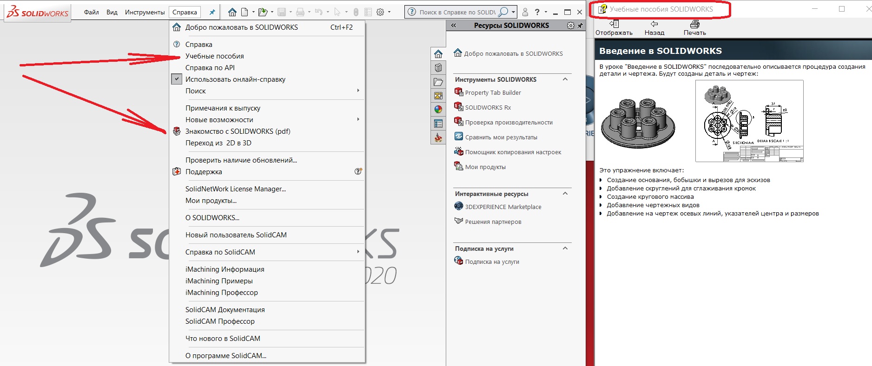Collapse the 'Инструменты SOLIDWORKS' section
872x366 pixels.
pyautogui.click(x=565, y=79)
